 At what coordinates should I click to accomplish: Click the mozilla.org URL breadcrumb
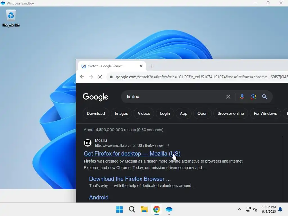tap(129, 146)
